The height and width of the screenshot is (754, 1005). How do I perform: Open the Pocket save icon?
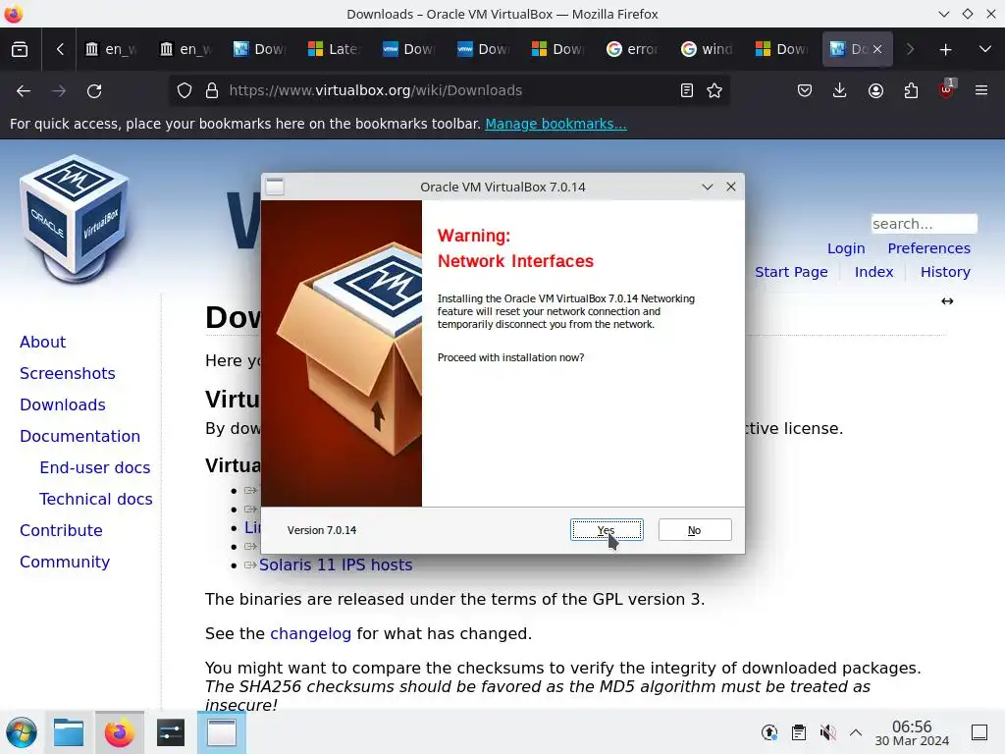click(805, 90)
